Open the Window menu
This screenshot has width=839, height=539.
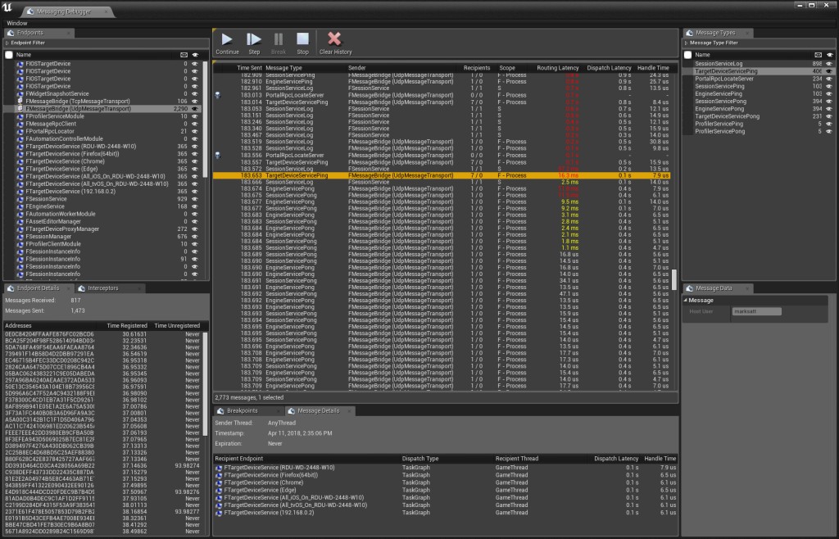coord(16,23)
